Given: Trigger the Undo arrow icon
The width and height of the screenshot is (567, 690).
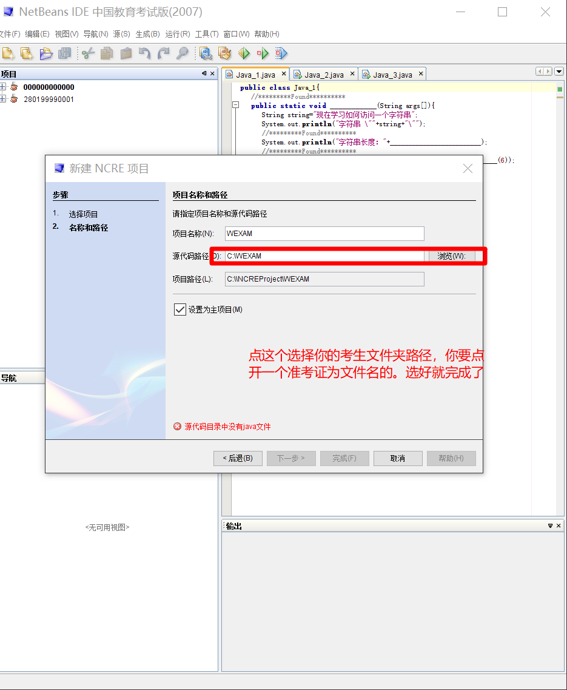Looking at the screenshot, I should click(x=144, y=53).
